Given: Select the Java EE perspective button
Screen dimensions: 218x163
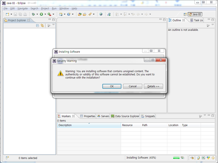Looking at the screenshot, I should tap(195, 14).
